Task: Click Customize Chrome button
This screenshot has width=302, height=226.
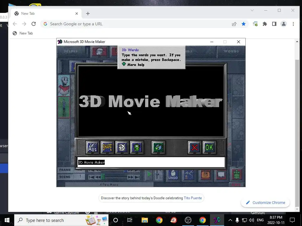Action: click(x=265, y=202)
